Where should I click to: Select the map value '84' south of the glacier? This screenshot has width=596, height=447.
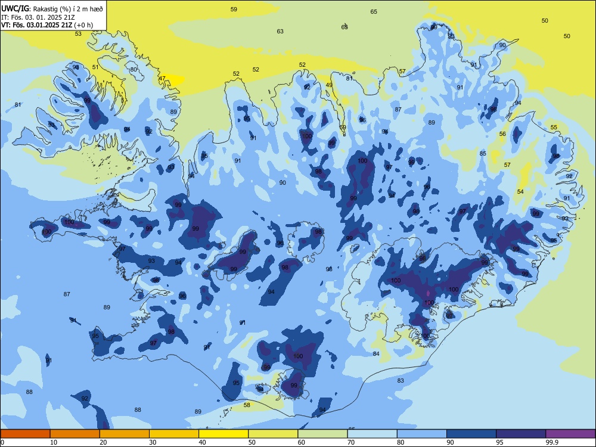pos(376,354)
